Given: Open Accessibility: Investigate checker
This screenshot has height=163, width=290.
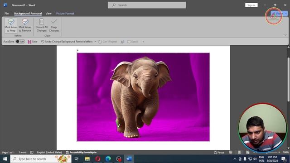Looking at the screenshot, I should click(x=82, y=153).
